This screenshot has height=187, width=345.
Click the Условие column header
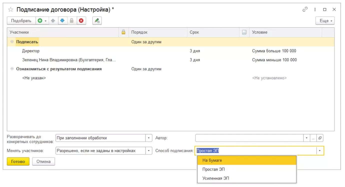pos(286,32)
